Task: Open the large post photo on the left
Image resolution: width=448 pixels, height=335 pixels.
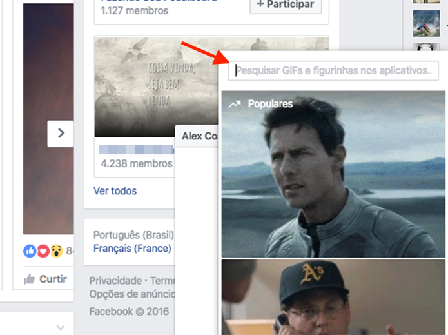Action: pyautogui.click(x=48, y=119)
